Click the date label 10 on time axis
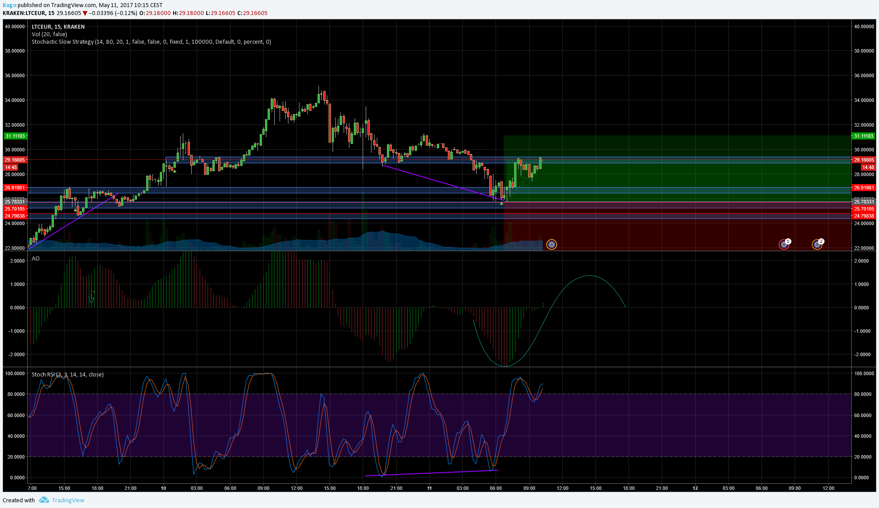Image resolution: width=879 pixels, height=508 pixels. click(x=163, y=488)
